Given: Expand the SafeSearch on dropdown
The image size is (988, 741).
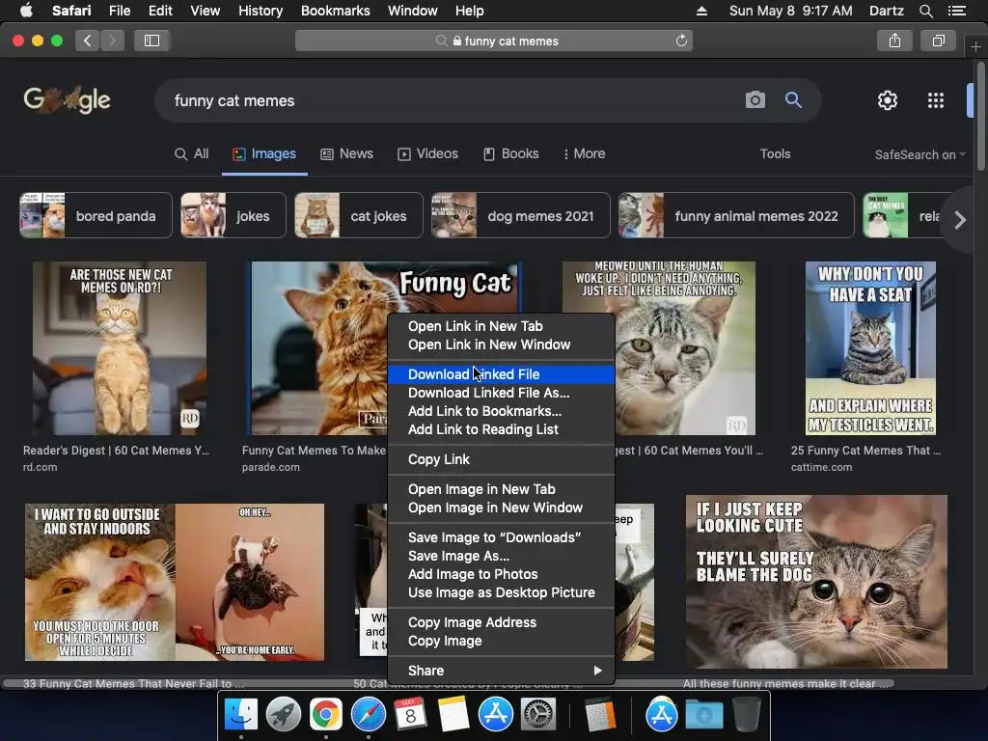Looking at the screenshot, I should [919, 154].
